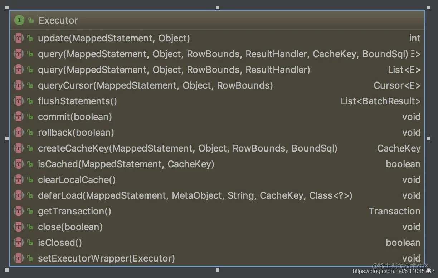
Task: Click the visibility lock icon for queryCursor
Action: [30, 85]
